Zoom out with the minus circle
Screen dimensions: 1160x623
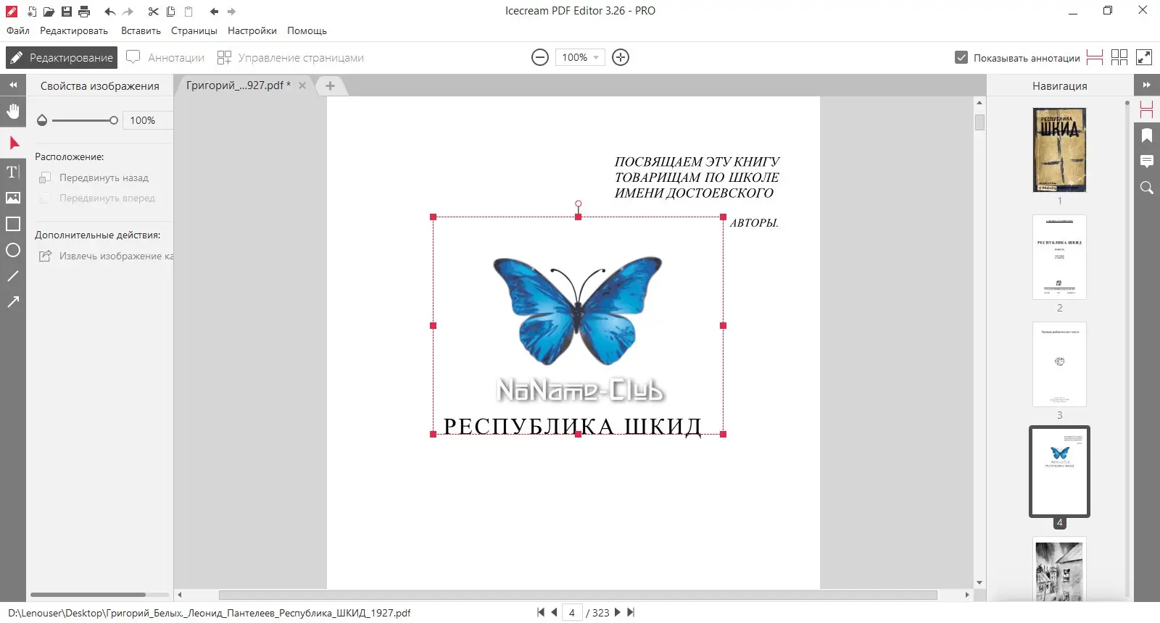click(x=540, y=57)
